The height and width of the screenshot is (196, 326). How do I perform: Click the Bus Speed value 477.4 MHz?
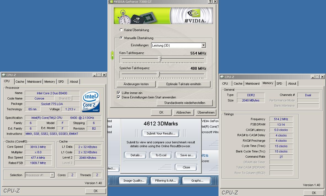(x=38, y=158)
